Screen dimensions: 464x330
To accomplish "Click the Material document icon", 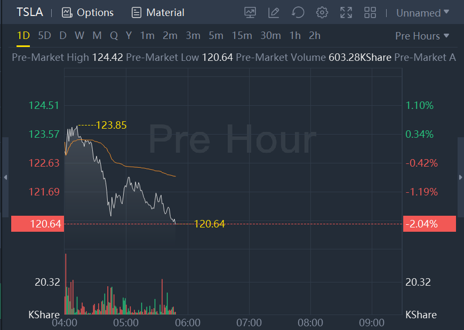I will pos(137,12).
